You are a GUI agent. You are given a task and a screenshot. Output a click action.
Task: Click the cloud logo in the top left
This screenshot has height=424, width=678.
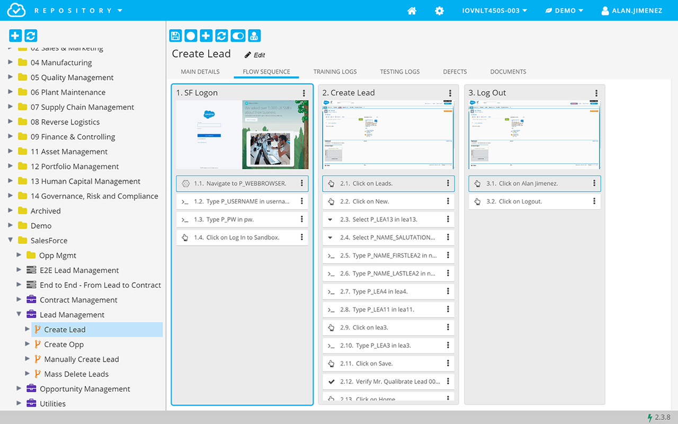17,10
